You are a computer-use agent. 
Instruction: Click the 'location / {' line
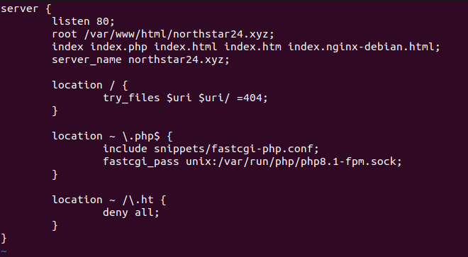(90, 86)
